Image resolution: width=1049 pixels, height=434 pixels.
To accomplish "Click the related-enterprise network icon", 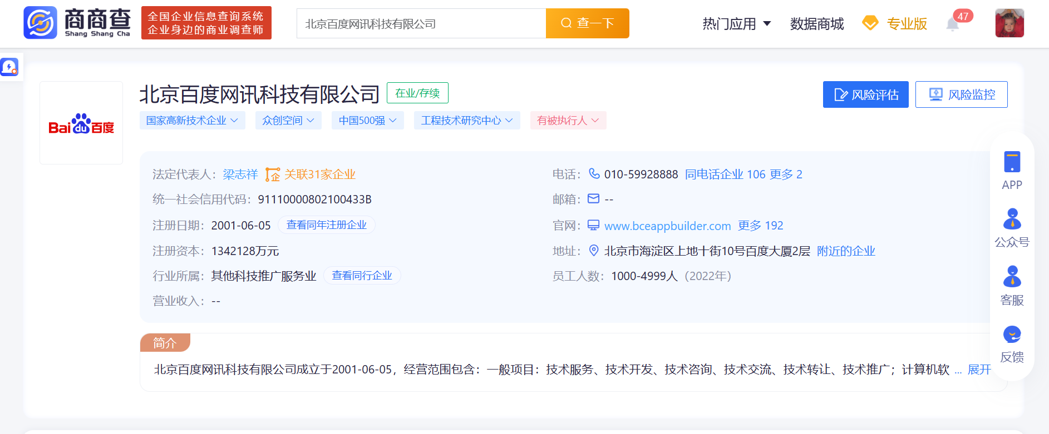I will coord(273,174).
